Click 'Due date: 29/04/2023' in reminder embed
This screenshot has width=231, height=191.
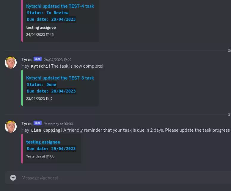point(51,149)
